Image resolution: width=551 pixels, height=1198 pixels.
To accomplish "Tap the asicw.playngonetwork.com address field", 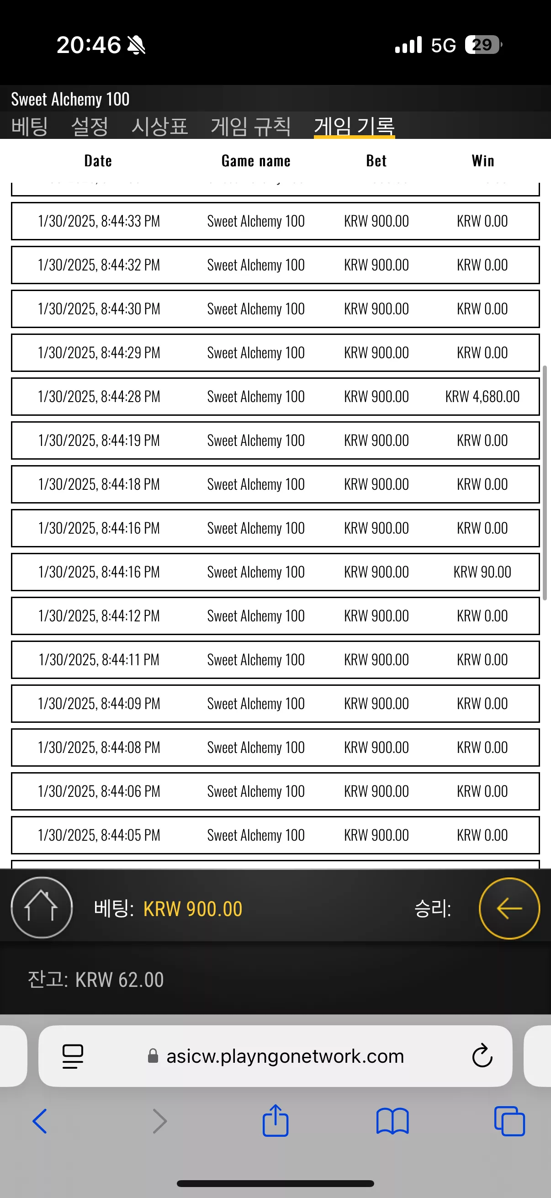I will [x=275, y=1056].
